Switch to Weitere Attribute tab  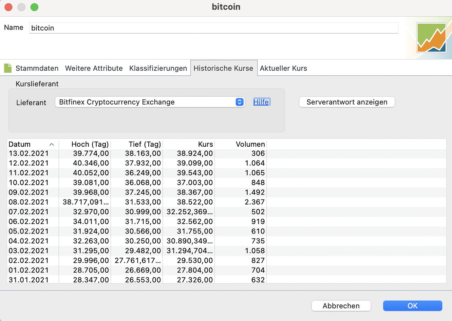click(x=94, y=68)
